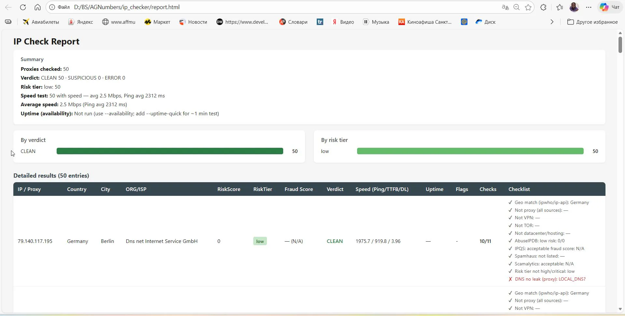Click the translate page icon
This screenshot has height=316, width=625.
505,7
